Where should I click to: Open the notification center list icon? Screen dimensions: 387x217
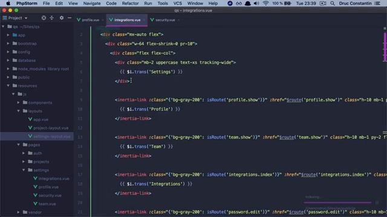coord(377,3)
